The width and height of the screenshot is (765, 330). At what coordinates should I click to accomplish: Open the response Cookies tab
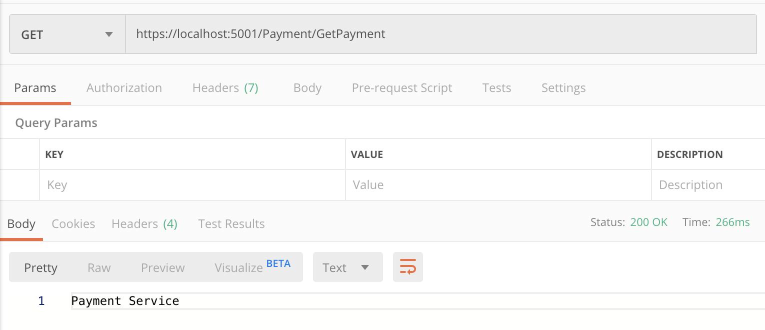[73, 223]
